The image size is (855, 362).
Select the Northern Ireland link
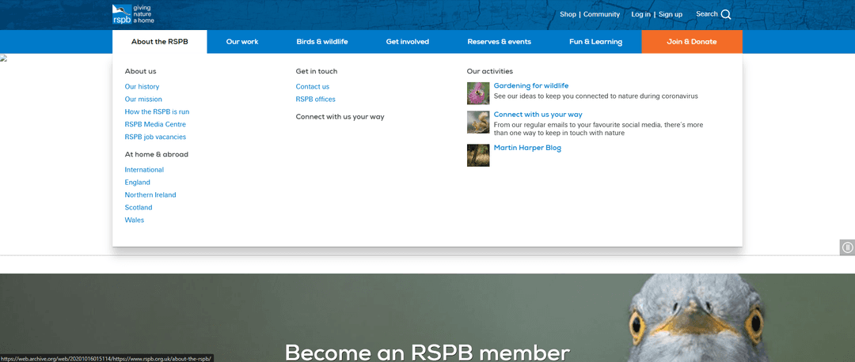pos(150,195)
